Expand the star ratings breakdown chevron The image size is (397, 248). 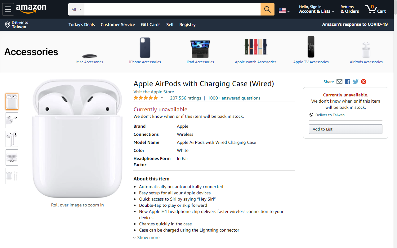point(162,97)
